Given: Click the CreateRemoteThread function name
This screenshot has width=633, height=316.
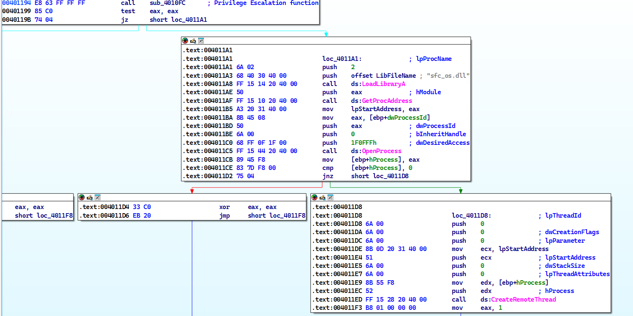Looking at the screenshot, I should (523, 300).
